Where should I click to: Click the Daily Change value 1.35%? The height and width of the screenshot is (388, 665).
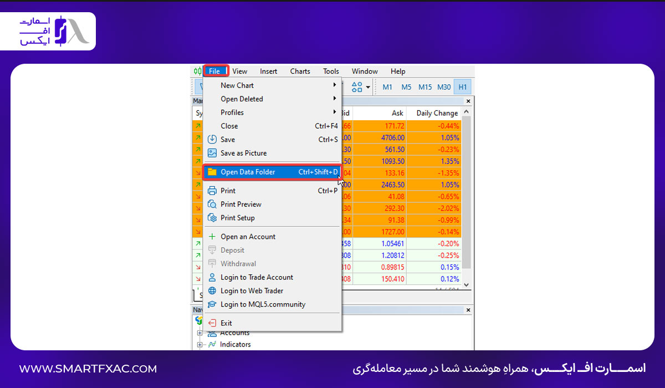coord(449,161)
